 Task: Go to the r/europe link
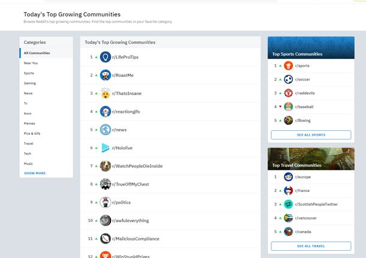point(303,177)
